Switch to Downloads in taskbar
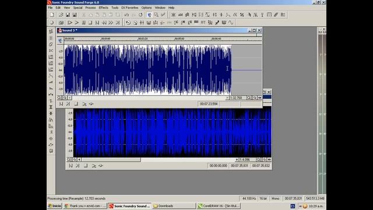The width and height of the screenshot is (373, 210). 174,206
